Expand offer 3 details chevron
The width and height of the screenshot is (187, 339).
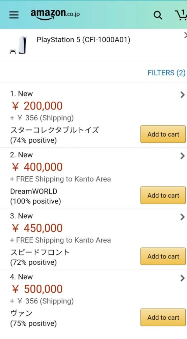[183, 217]
